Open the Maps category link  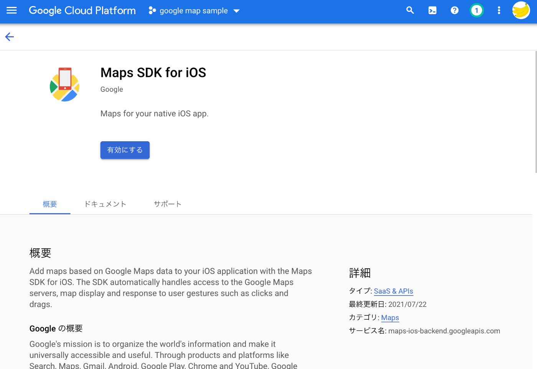pos(390,318)
